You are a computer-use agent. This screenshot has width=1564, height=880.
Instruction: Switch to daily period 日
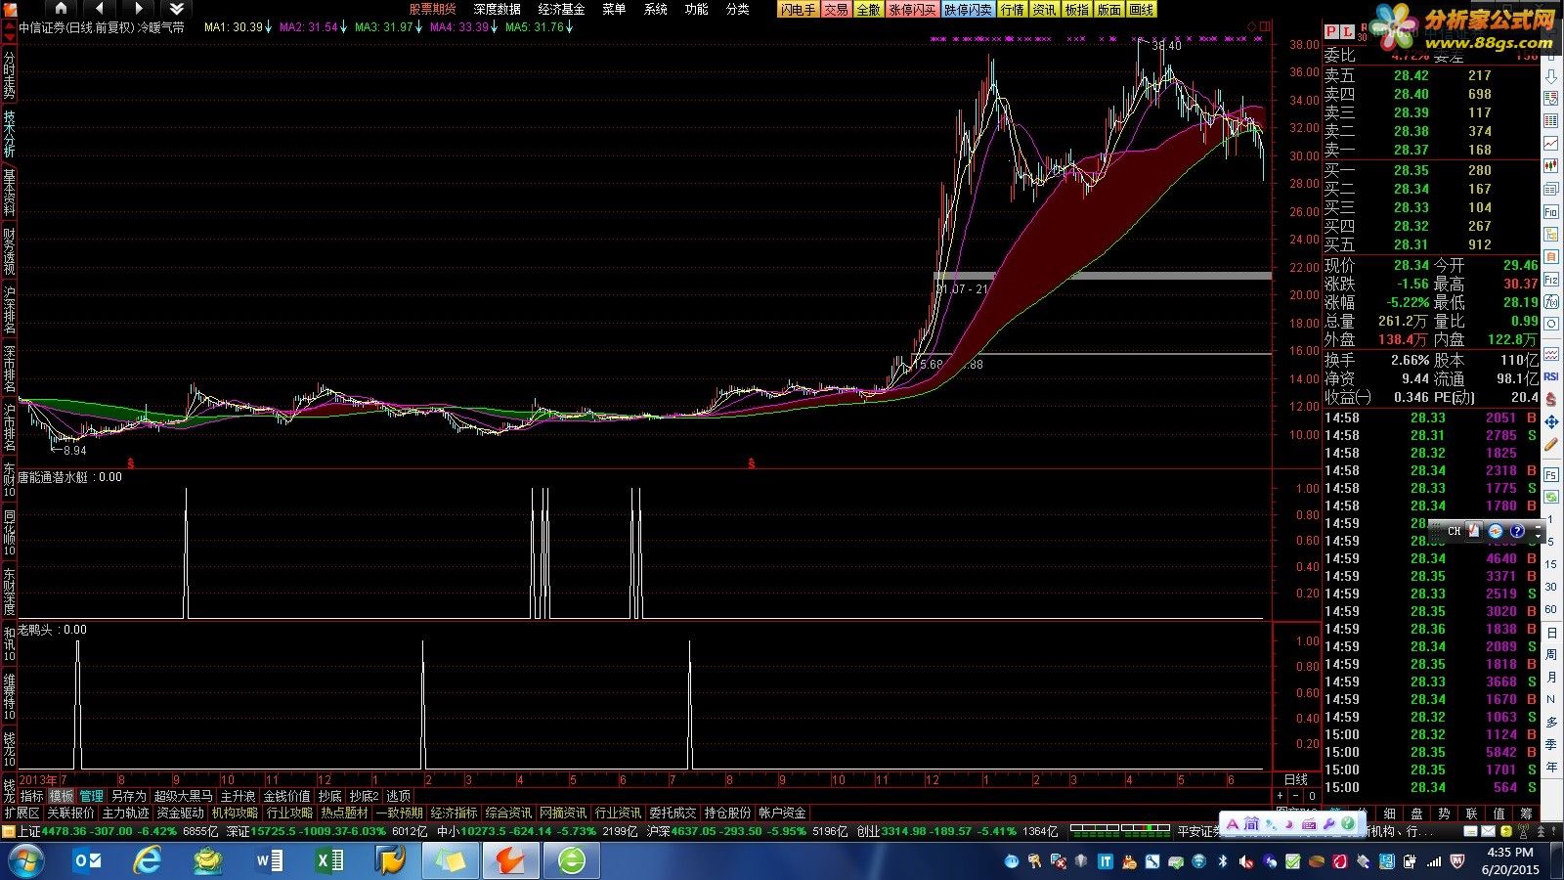[1551, 633]
